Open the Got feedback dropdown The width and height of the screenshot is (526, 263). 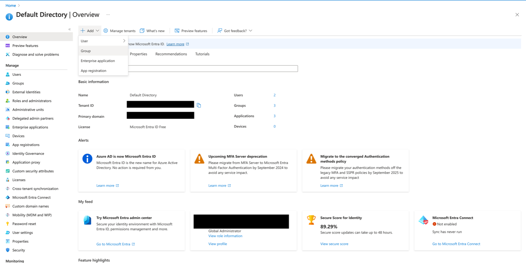coord(235,31)
